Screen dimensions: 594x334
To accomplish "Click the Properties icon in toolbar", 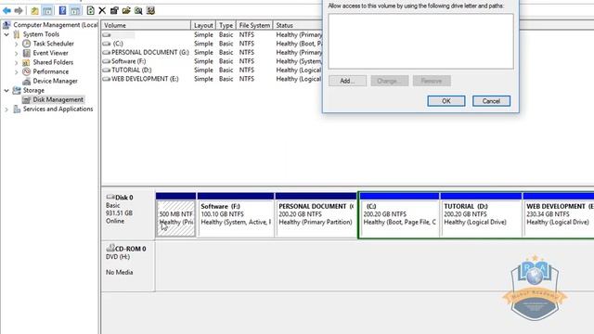I will pyautogui.click(x=114, y=10).
